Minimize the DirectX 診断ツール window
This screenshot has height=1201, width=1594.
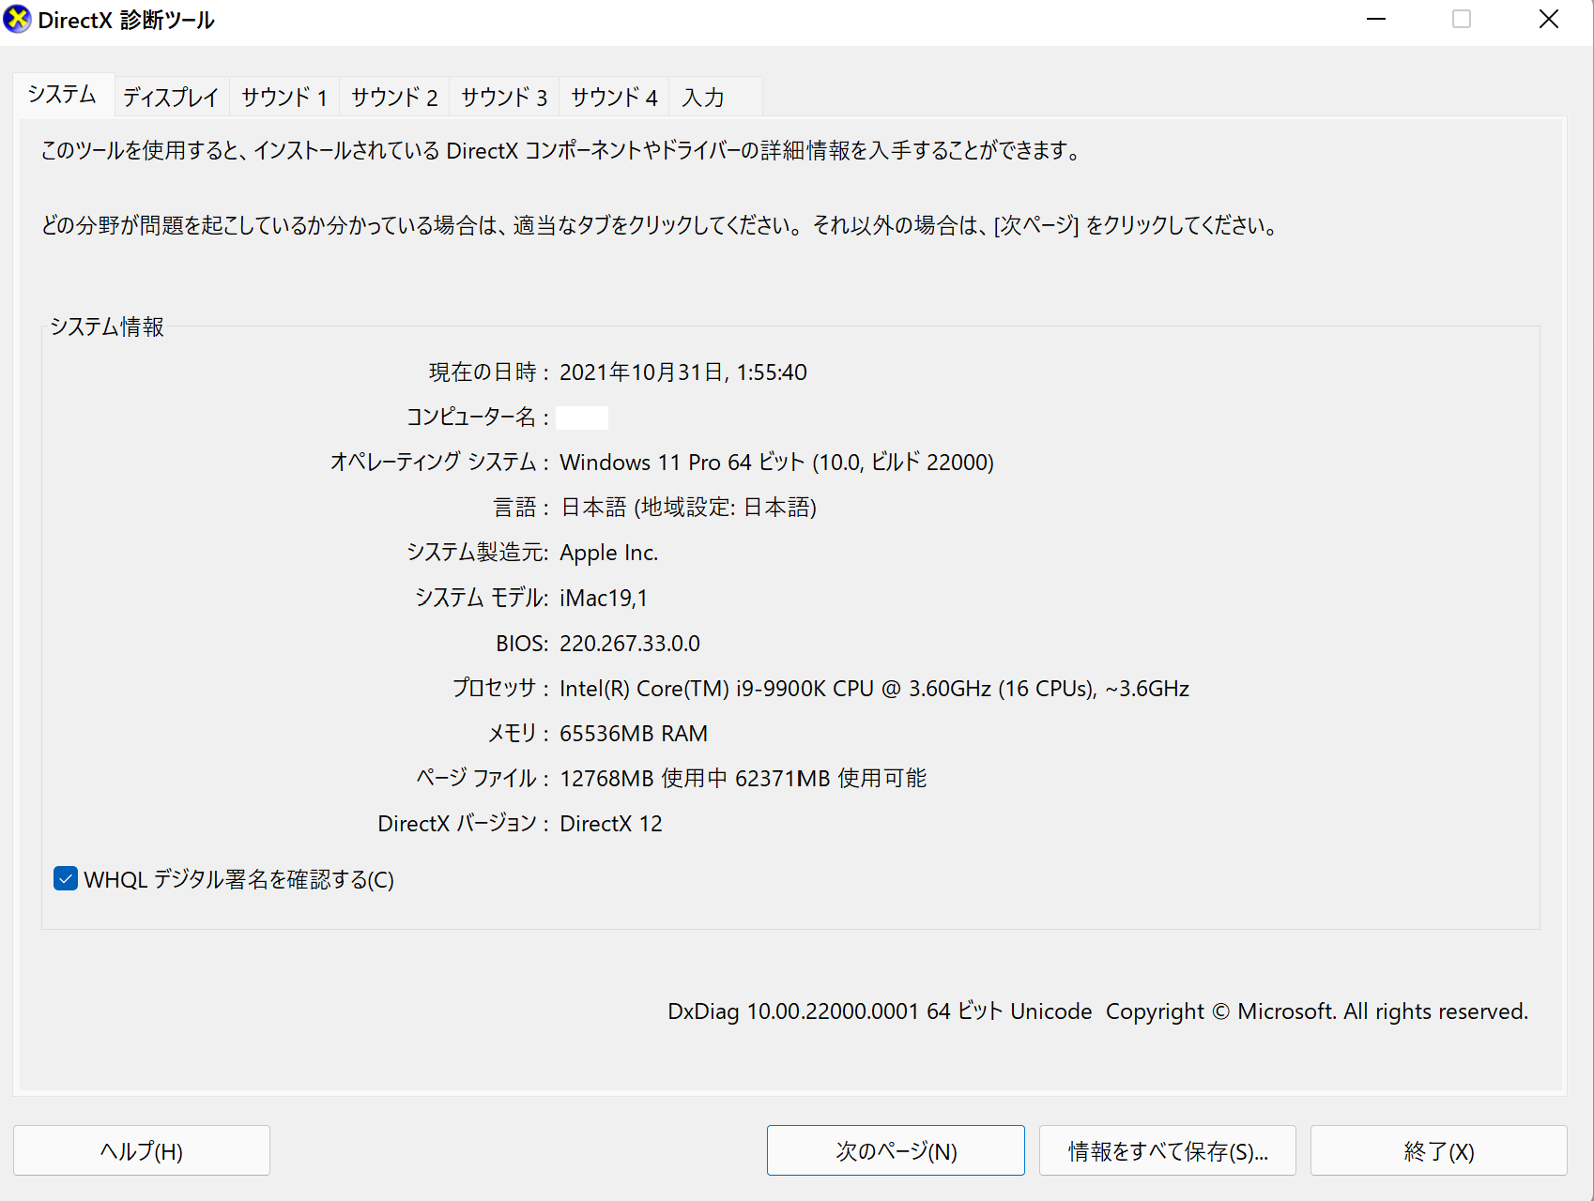click(x=1376, y=20)
